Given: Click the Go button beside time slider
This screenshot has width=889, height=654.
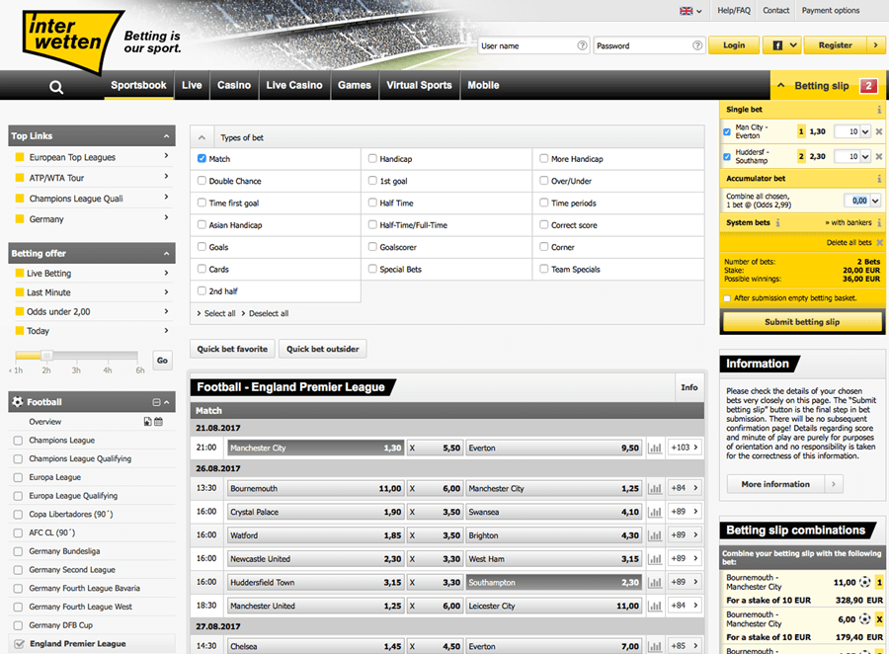Looking at the screenshot, I should coord(162,361).
